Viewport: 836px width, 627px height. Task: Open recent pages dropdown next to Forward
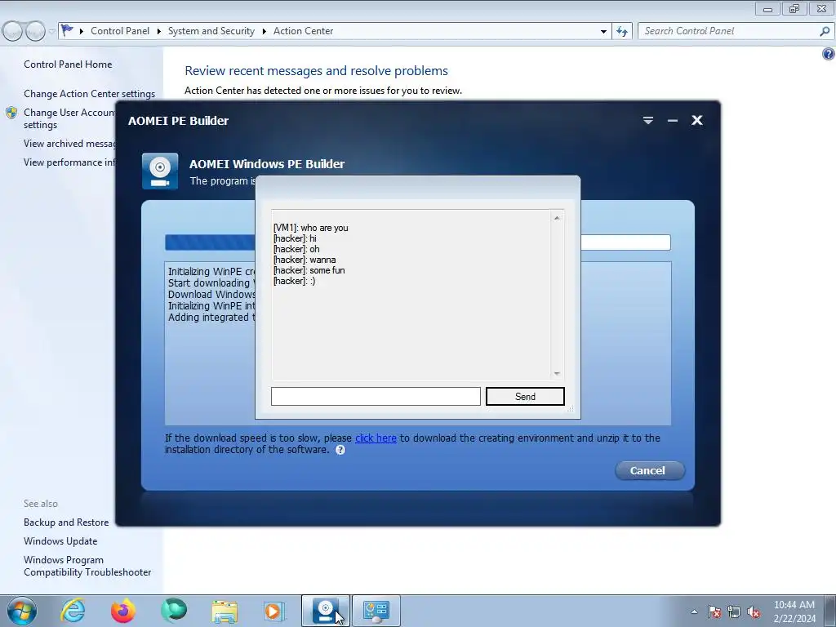coord(51,32)
